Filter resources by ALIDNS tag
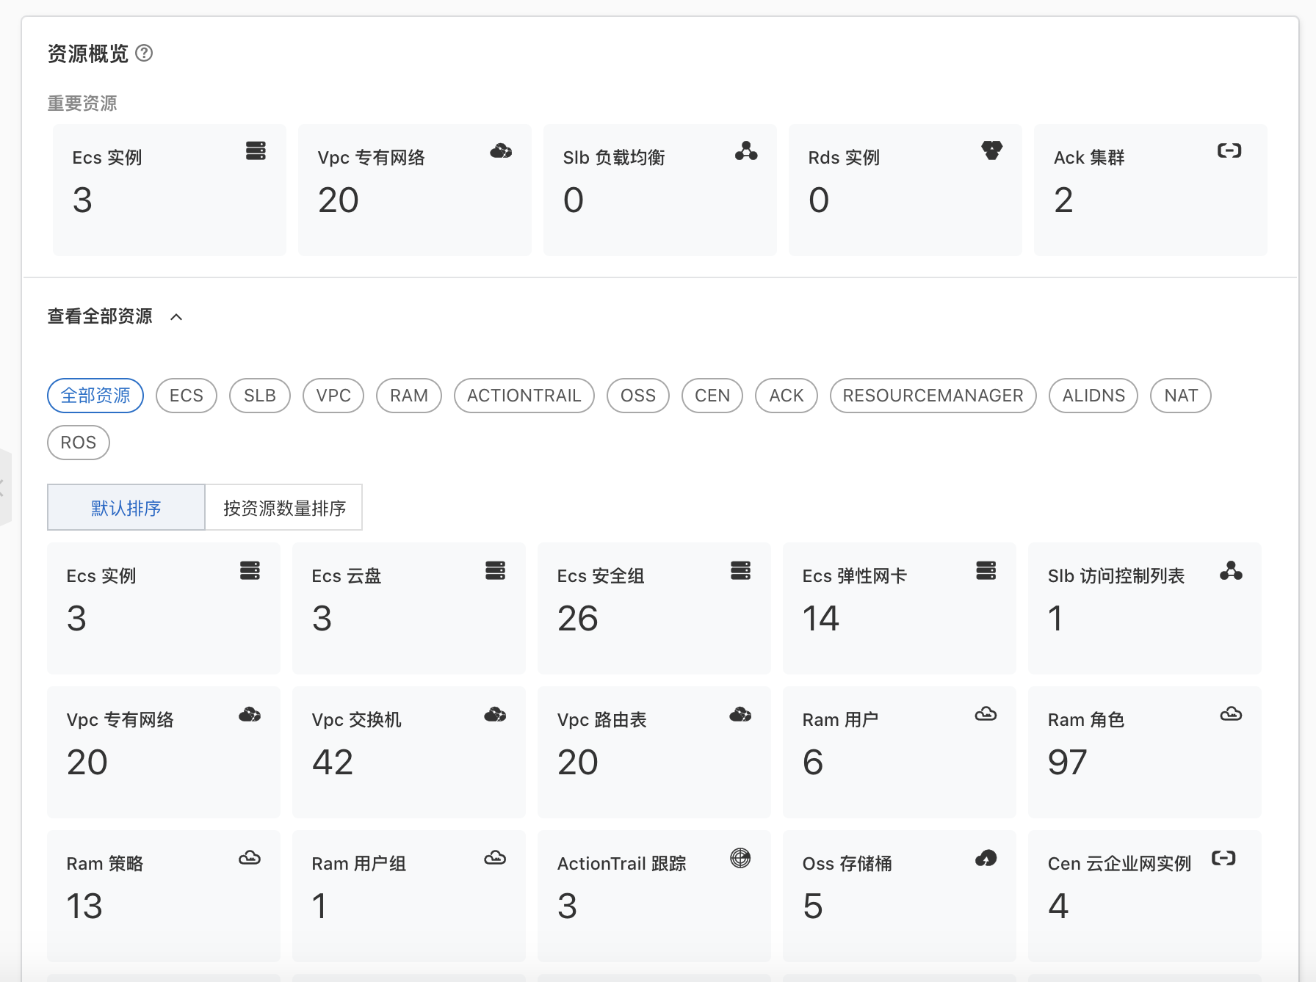Image resolution: width=1316 pixels, height=982 pixels. coord(1093,396)
